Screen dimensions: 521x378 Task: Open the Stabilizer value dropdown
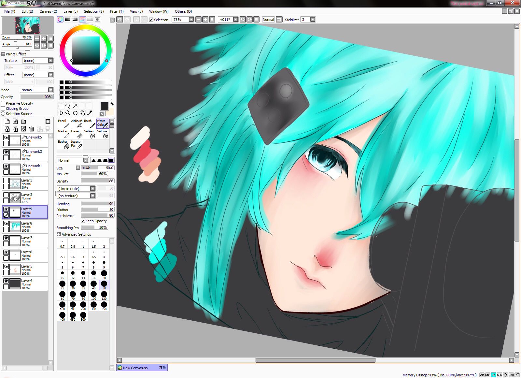313,20
